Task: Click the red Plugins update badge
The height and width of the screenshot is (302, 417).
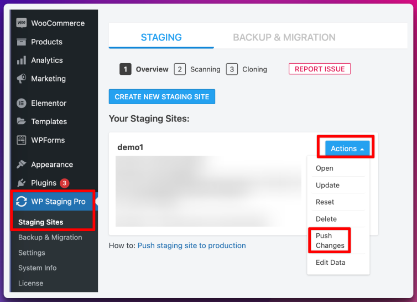Action: point(64,183)
